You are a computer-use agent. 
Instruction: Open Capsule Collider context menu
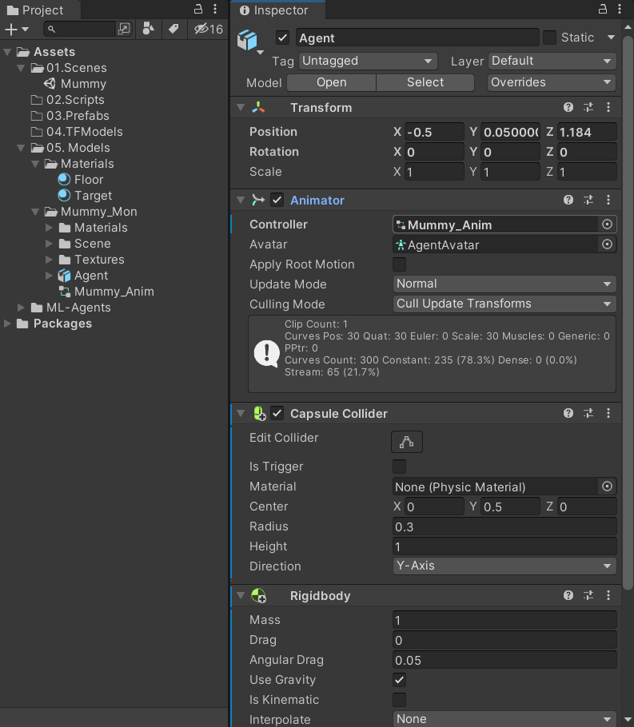(608, 413)
